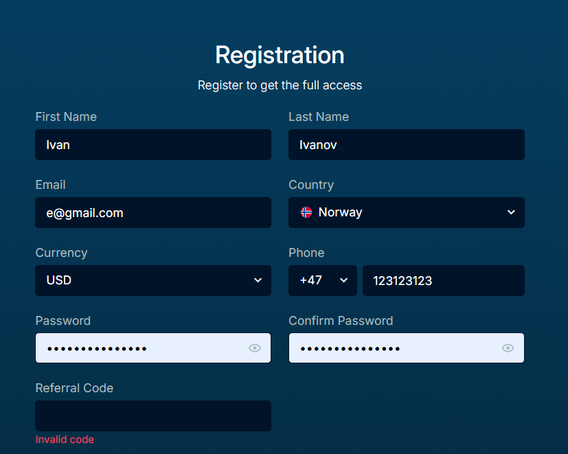Focus the First Name field containing Ivan

coord(152,145)
